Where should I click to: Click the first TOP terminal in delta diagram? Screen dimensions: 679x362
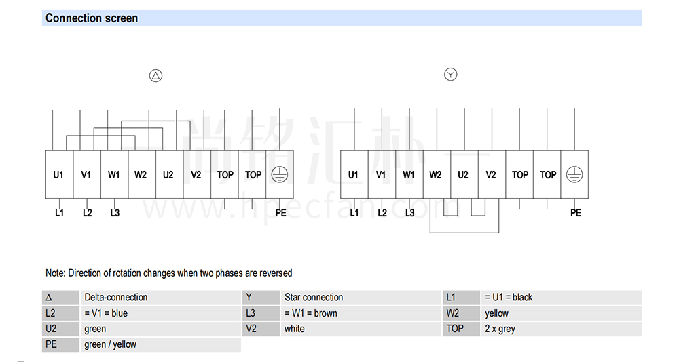pyautogui.click(x=225, y=175)
